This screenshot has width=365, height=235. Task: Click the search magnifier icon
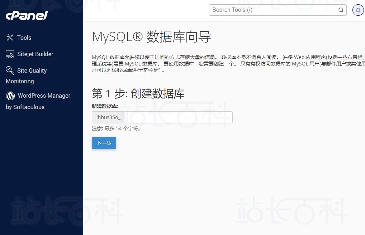(x=341, y=10)
